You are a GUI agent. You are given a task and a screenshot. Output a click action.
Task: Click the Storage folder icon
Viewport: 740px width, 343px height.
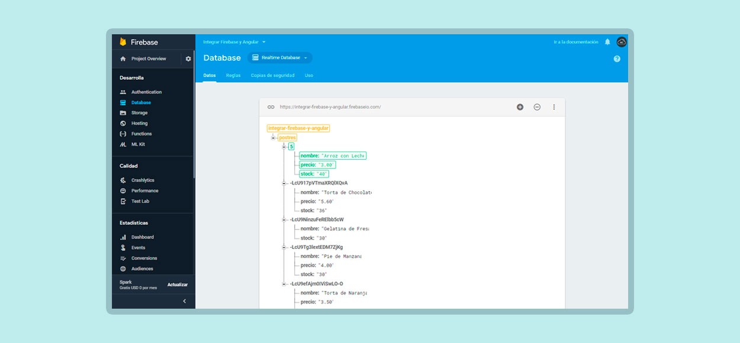(x=123, y=113)
